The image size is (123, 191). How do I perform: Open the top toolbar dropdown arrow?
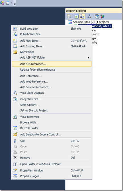tap(11, 3)
